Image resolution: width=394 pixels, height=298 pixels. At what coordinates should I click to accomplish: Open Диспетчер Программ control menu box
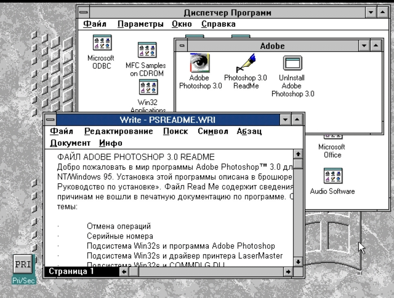[83, 13]
